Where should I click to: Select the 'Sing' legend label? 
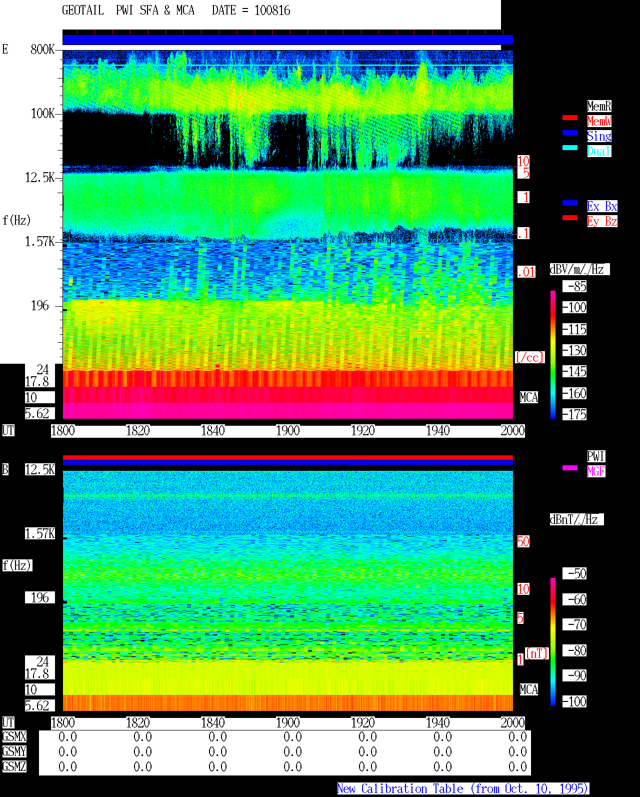tap(599, 136)
